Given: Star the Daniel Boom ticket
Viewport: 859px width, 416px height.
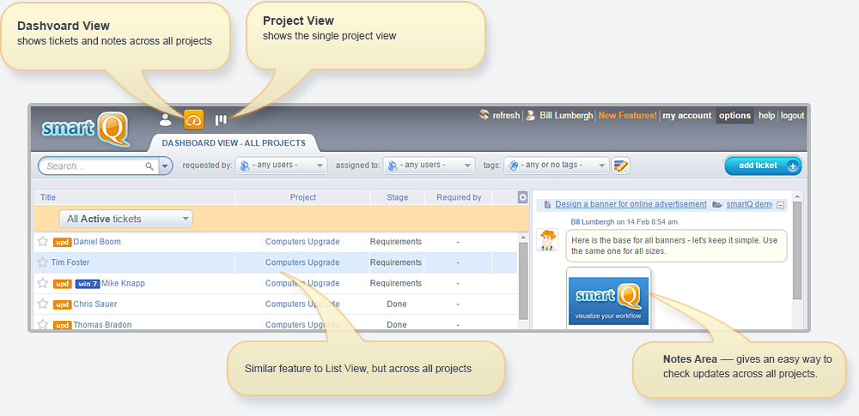Looking at the screenshot, I should 43,242.
